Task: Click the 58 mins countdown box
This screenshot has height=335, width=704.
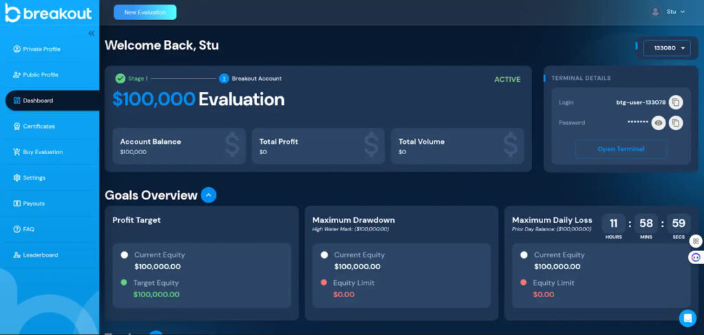Action: click(646, 224)
